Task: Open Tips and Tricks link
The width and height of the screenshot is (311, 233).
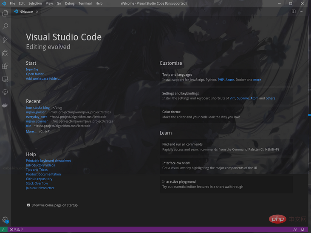Action: (37, 170)
